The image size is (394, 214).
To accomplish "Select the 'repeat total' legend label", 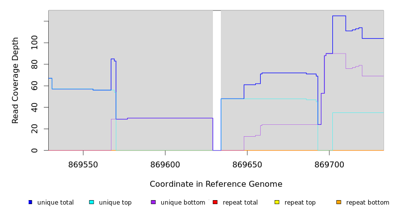I will tap(240, 203).
